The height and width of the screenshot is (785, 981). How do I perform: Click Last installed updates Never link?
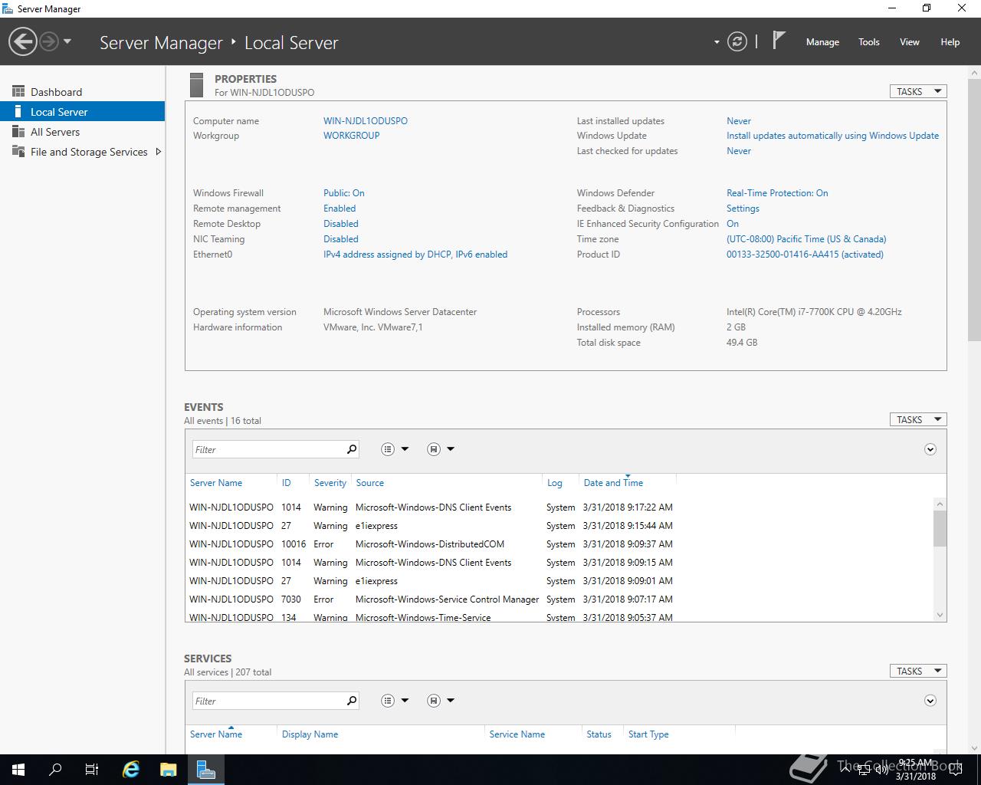[739, 121]
